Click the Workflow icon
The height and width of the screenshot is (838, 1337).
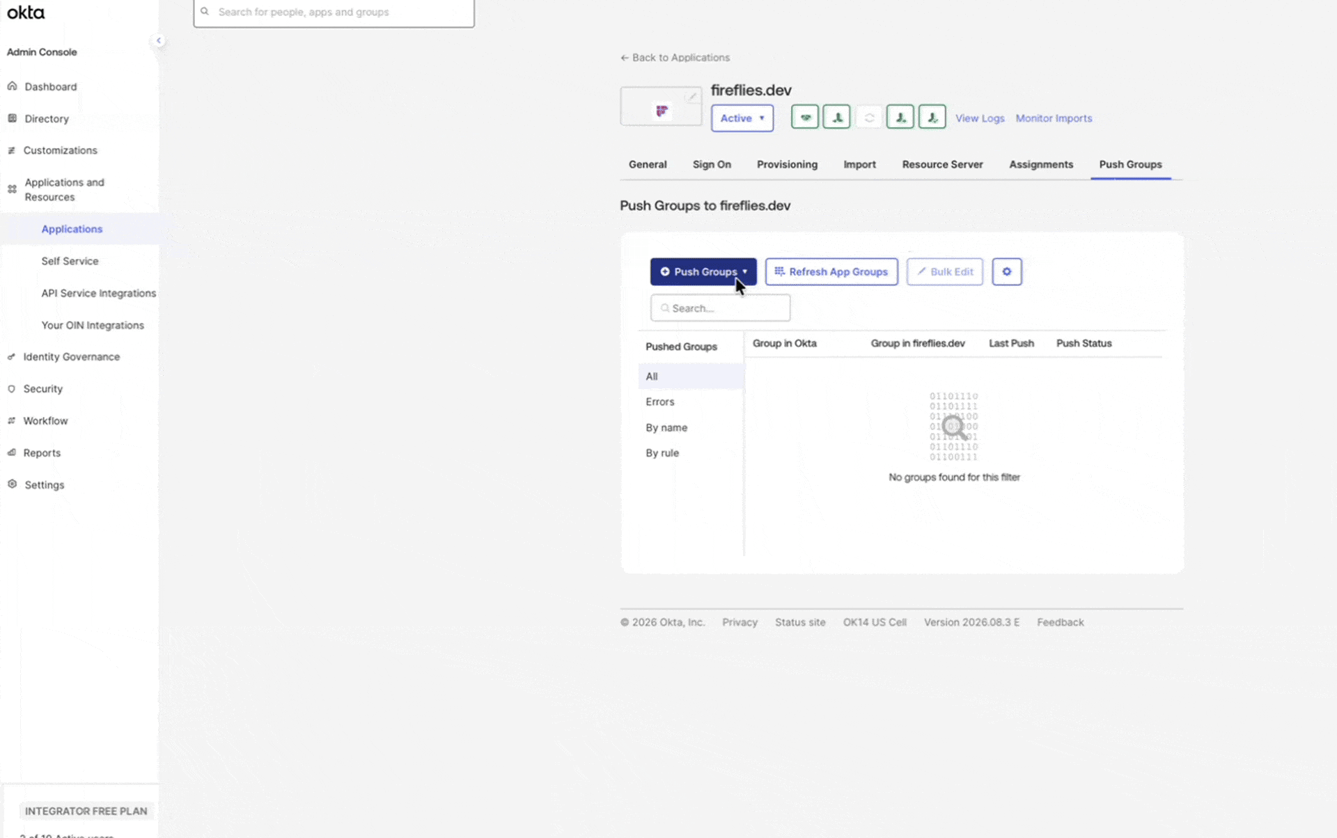11,420
